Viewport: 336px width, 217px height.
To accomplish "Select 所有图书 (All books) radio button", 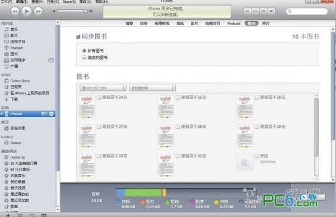I will (x=84, y=50).
